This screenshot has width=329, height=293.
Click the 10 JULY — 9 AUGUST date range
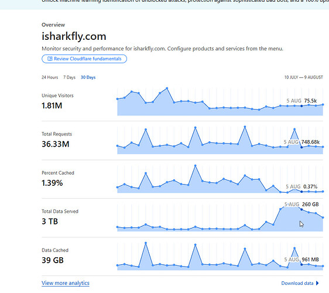click(304, 77)
